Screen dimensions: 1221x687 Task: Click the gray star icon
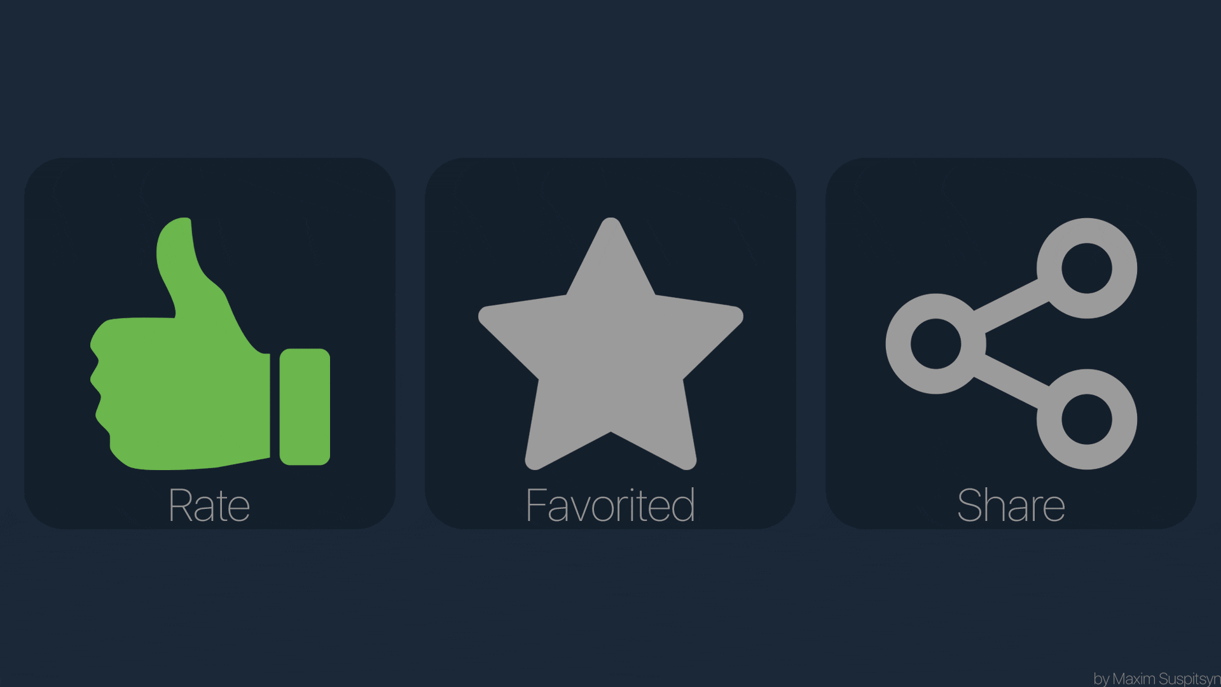610,343
